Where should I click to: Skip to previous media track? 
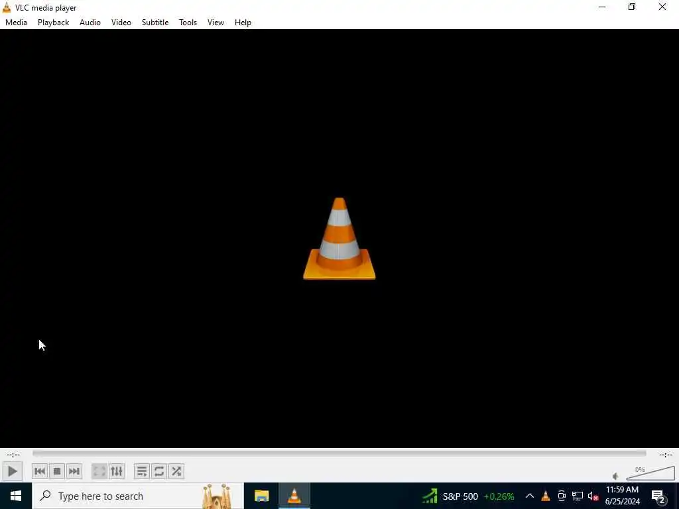pyautogui.click(x=40, y=471)
